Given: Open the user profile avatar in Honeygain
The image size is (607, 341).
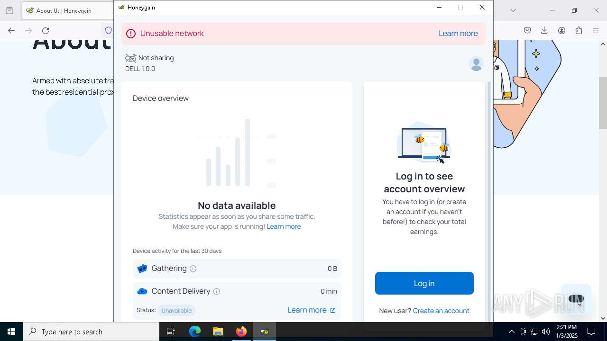Looking at the screenshot, I should [x=476, y=63].
